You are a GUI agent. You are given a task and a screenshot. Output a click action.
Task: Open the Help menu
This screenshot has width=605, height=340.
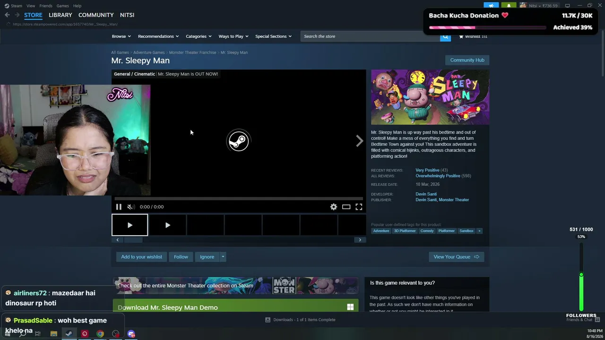(x=78, y=6)
